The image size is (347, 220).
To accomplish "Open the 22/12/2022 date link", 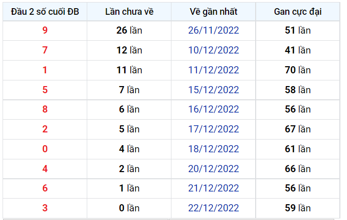I will point(213,208).
